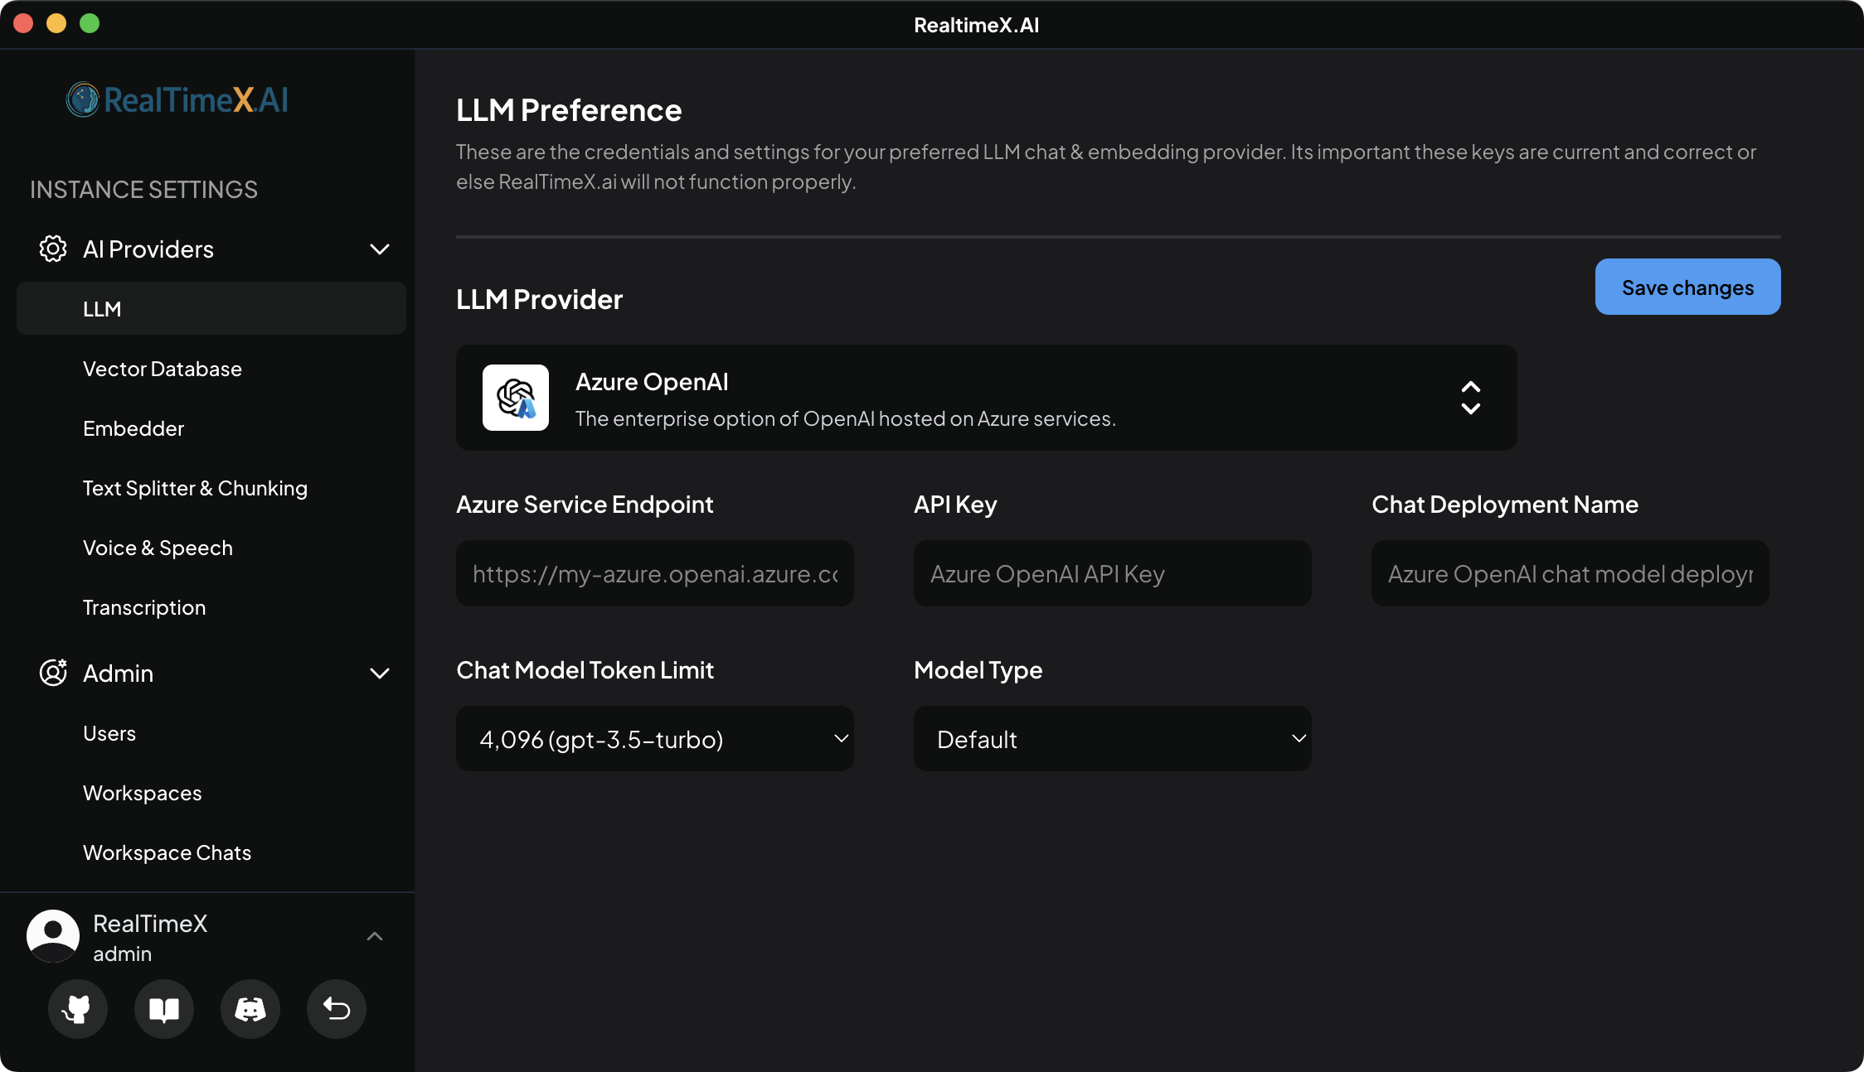The width and height of the screenshot is (1864, 1072).
Task: Click the Azure Service Endpoint field
Action: 654,573
